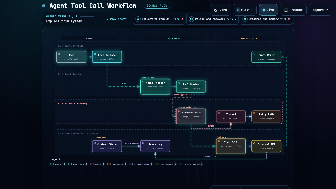Click the Cloud service legend swatch
Image resolution: width=336 pixels, height=189 pixels.
(x=157, y=164)
